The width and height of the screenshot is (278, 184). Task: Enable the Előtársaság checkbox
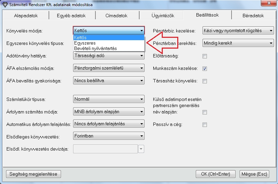tap(205, 56)
